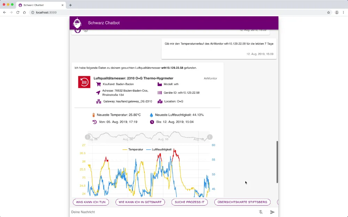Click the WAS KANN ICH TUN suggestion
The height and width of the screenshot is (217, 348).
pyautogui.click(x=91, y=202)
